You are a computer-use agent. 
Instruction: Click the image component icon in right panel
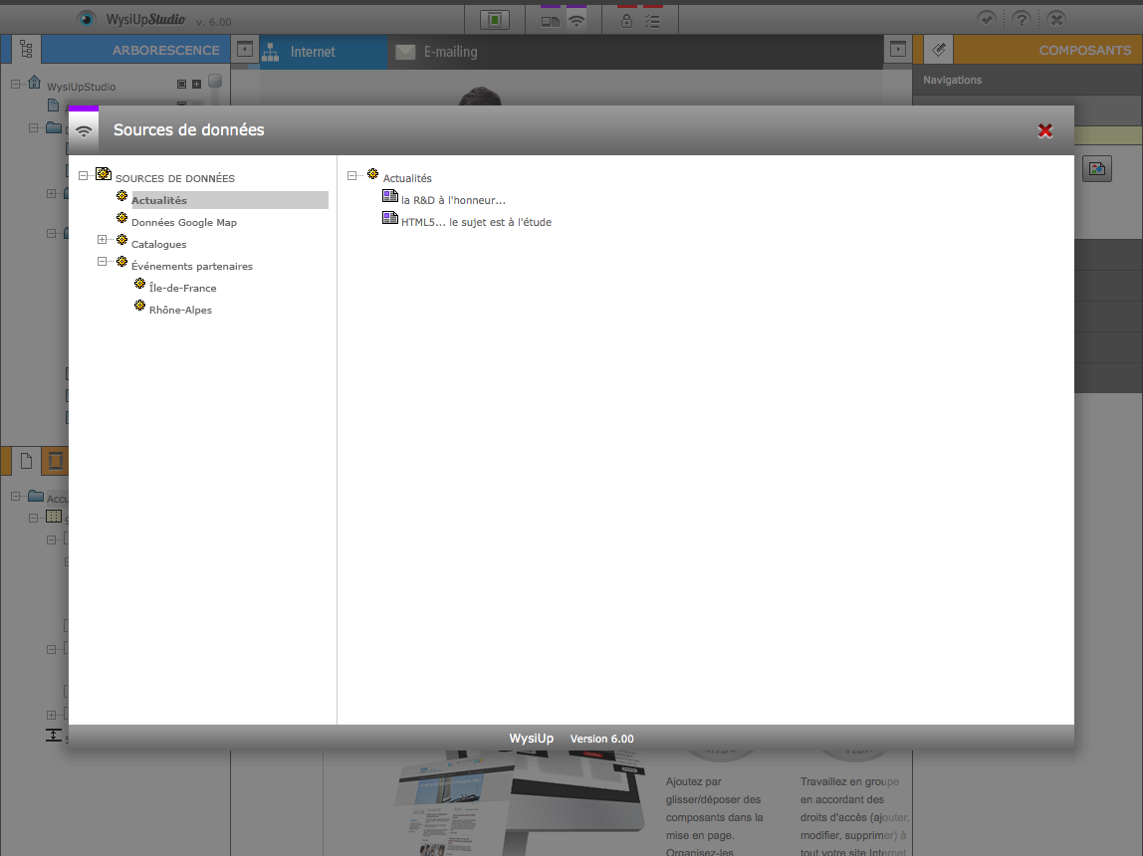1097,169
